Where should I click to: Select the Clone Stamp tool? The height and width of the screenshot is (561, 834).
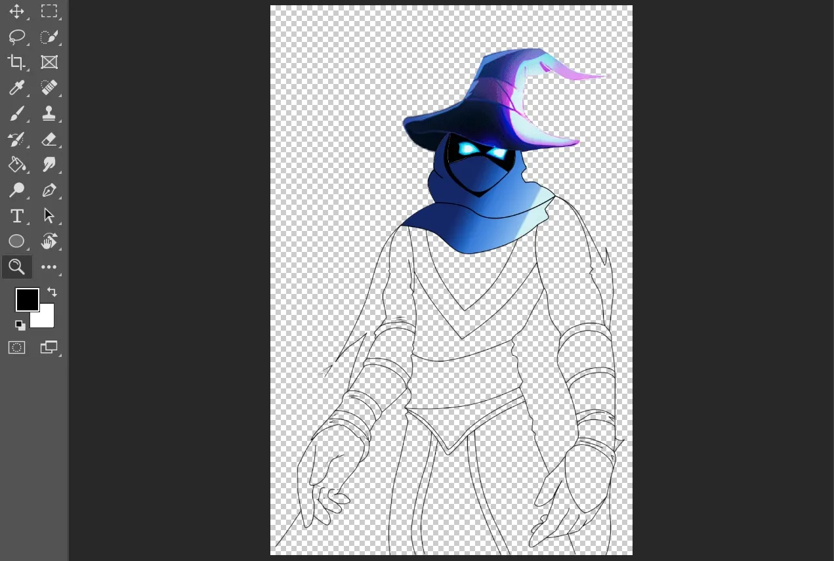pos(49,114)
